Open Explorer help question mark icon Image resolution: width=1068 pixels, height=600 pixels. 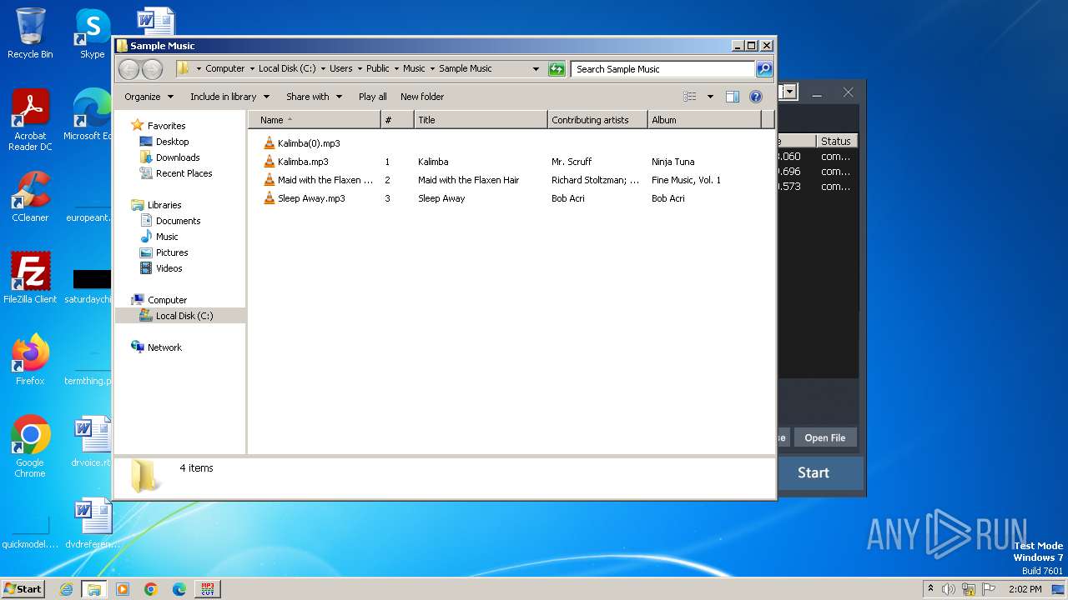[x=756, y=97]
